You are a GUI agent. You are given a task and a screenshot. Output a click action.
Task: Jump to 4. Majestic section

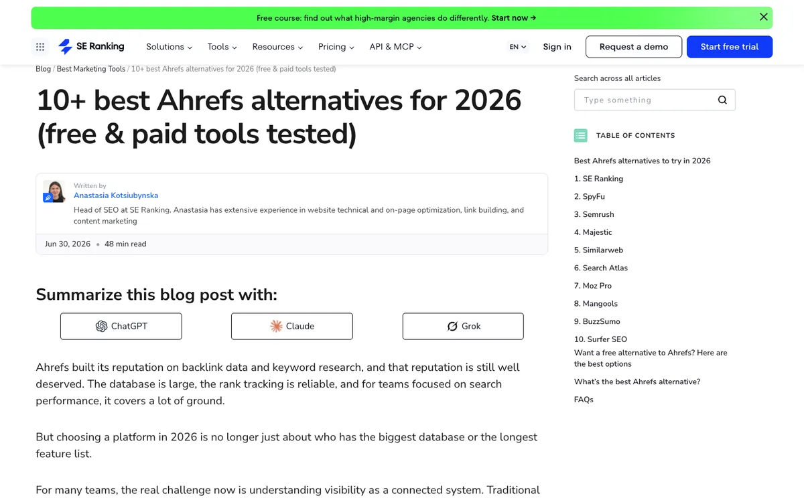(x=593, y=232)
